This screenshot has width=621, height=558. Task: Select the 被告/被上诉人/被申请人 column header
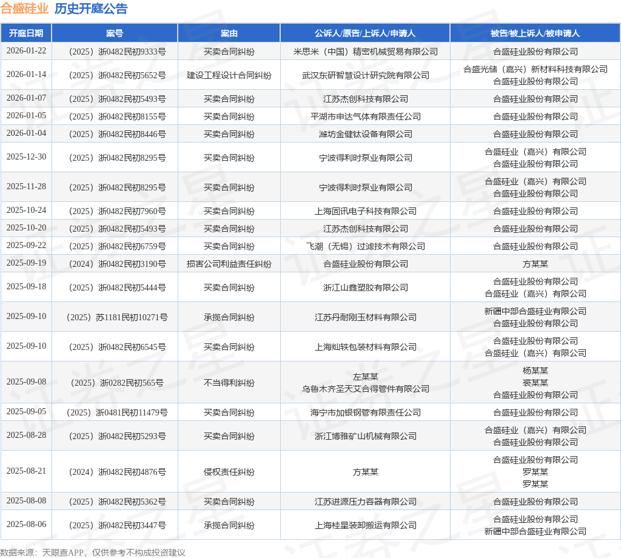pos(535,33)
